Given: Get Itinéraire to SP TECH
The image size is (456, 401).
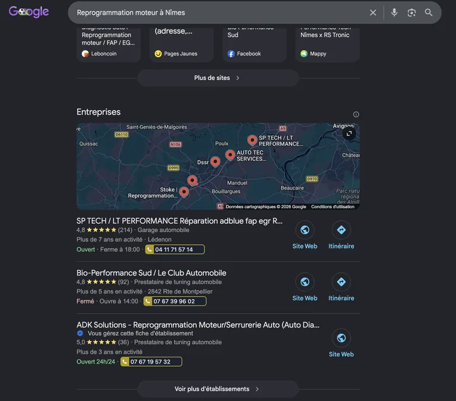Looking at the screenshot, I should (x=341, y=235).
